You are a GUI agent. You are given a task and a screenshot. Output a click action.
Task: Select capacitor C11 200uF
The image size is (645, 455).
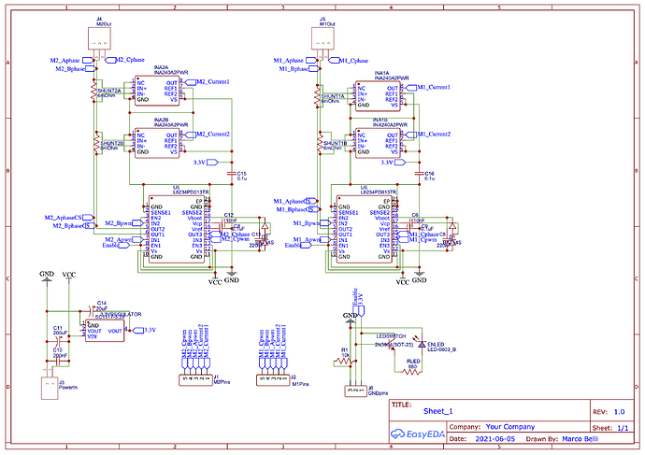tap(58, 341)
